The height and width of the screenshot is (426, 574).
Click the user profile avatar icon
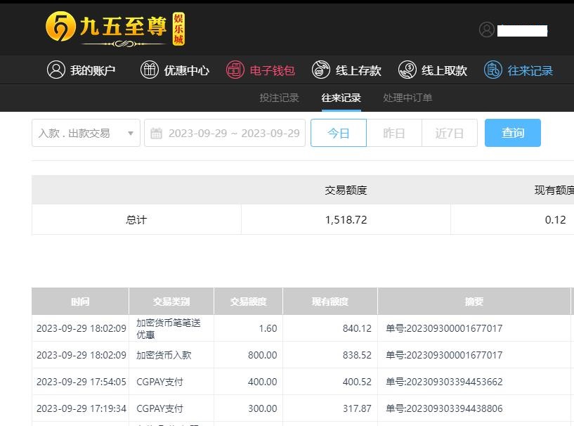[x=487, y=30]
